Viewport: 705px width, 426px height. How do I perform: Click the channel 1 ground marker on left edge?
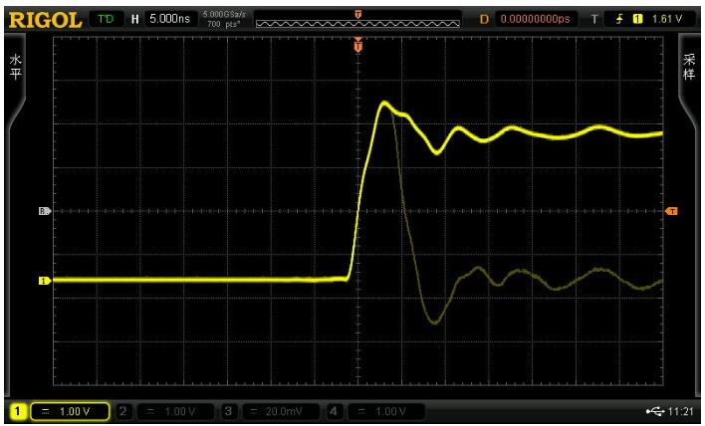[x=43, y=281]
